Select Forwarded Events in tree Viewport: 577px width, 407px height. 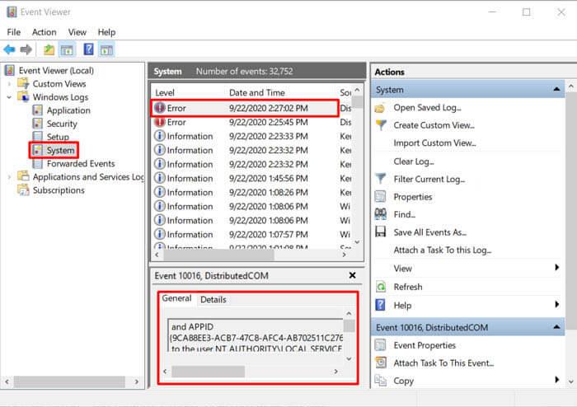pos(81,164)
